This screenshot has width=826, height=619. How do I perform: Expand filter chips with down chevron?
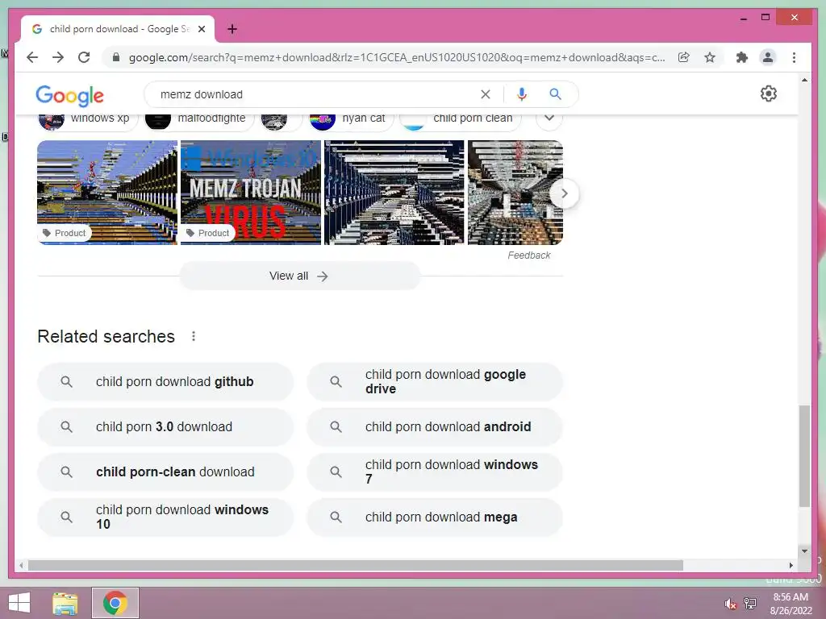coord(549,118)
